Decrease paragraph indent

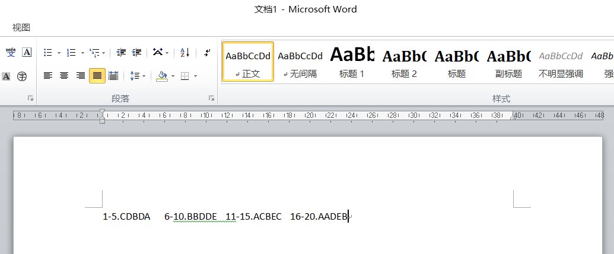(x=122, y=52)
